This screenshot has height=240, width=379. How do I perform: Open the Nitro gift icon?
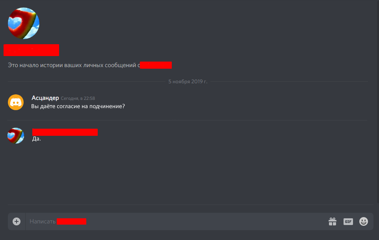click(x=333, y=221)
